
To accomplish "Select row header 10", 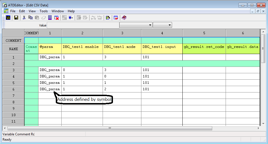I will 13,115.
